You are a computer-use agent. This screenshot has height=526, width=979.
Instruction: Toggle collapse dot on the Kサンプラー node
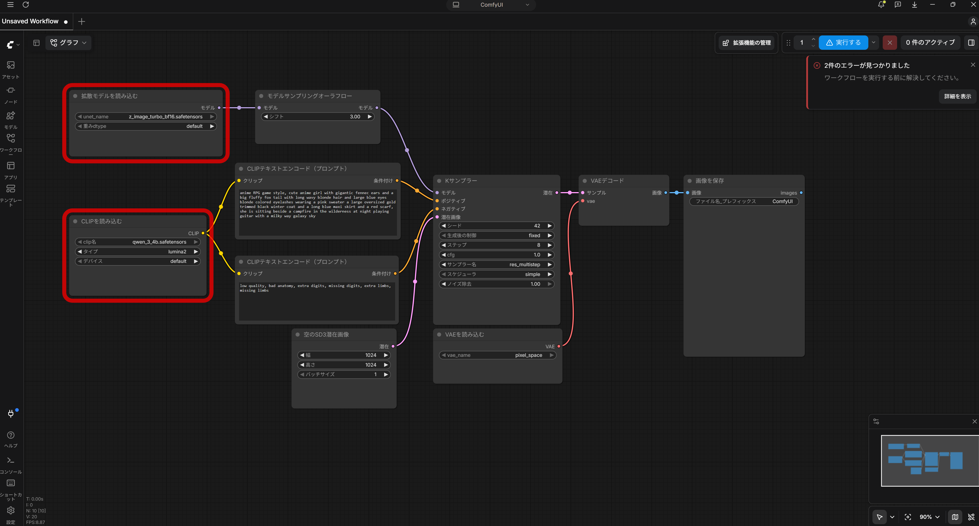(439, 181)
